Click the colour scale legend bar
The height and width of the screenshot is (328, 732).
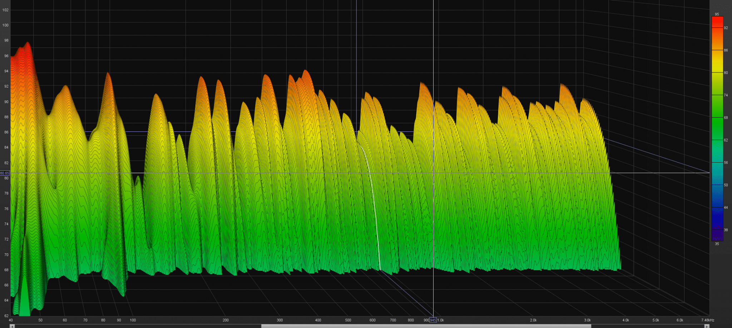pyautogui.click(x=717, y=129)
